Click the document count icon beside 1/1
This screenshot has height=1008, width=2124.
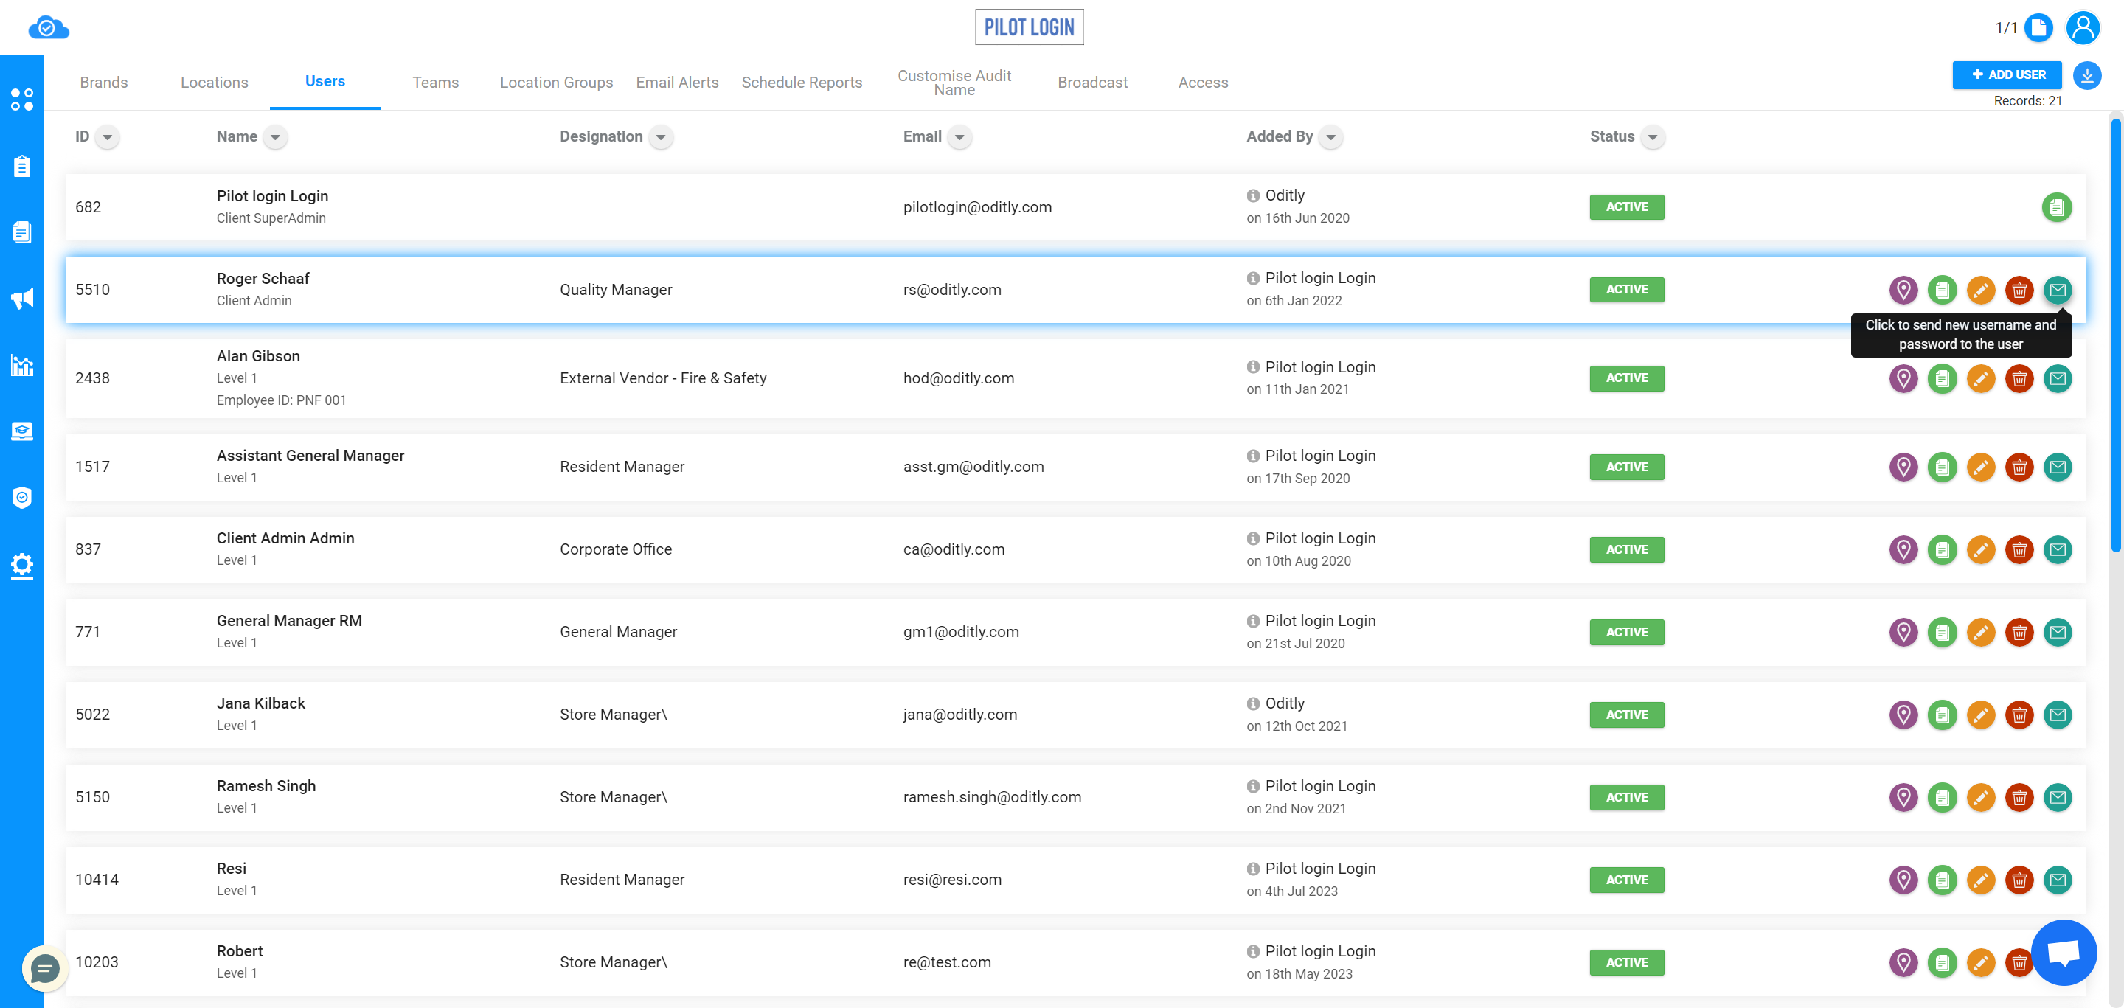[x=2039, y=27]
